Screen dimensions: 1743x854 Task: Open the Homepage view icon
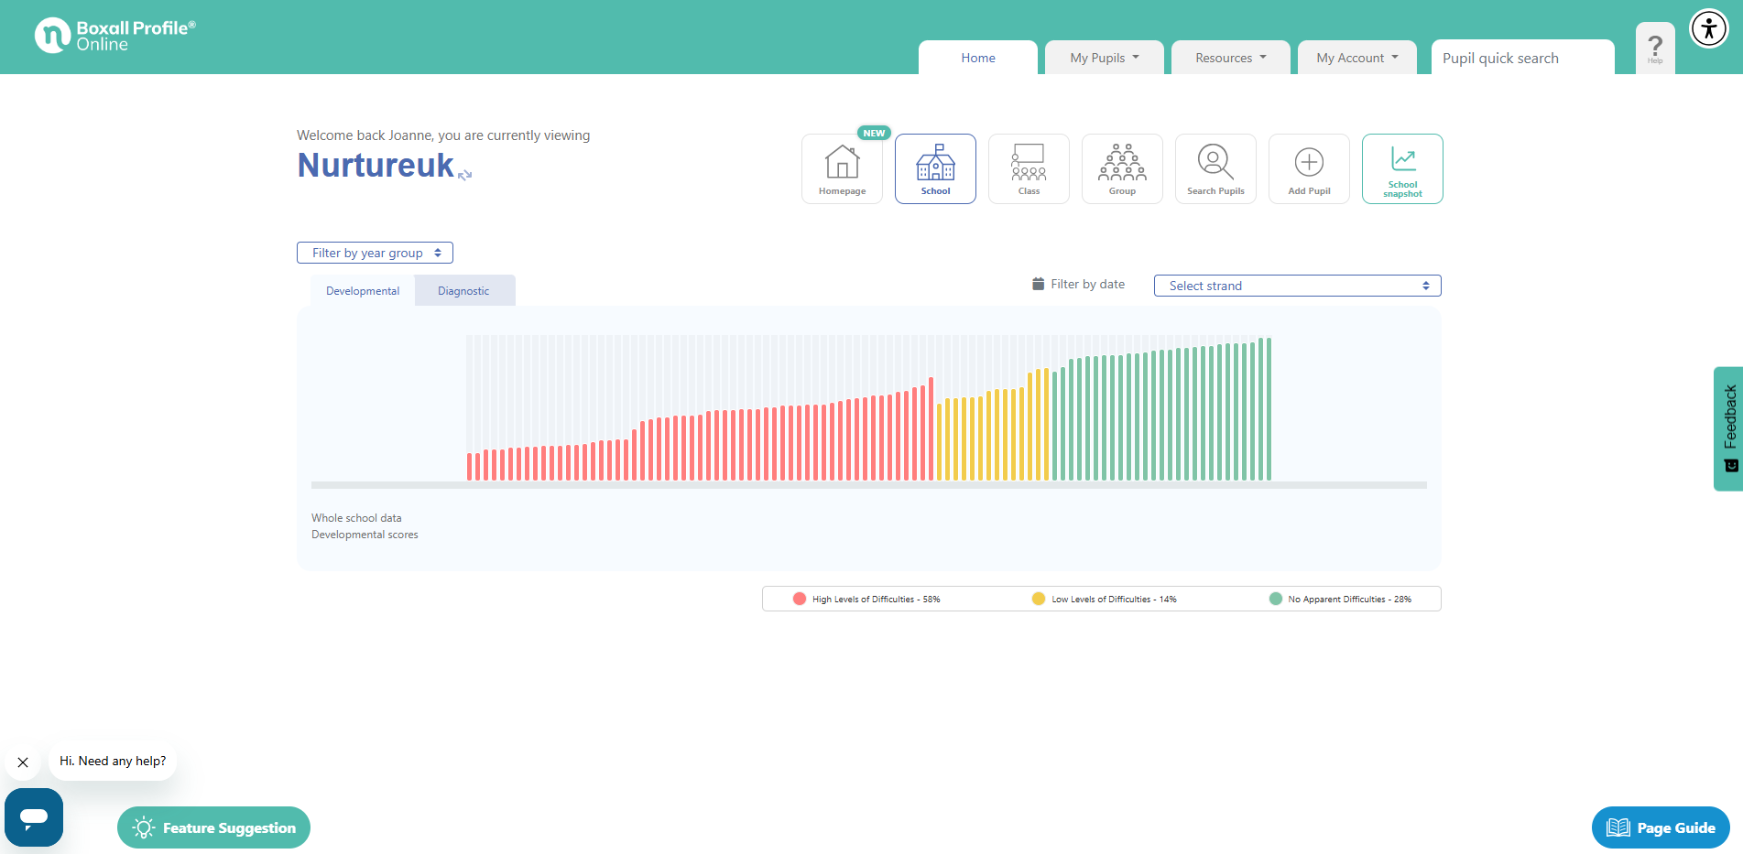tap(842, 168)
